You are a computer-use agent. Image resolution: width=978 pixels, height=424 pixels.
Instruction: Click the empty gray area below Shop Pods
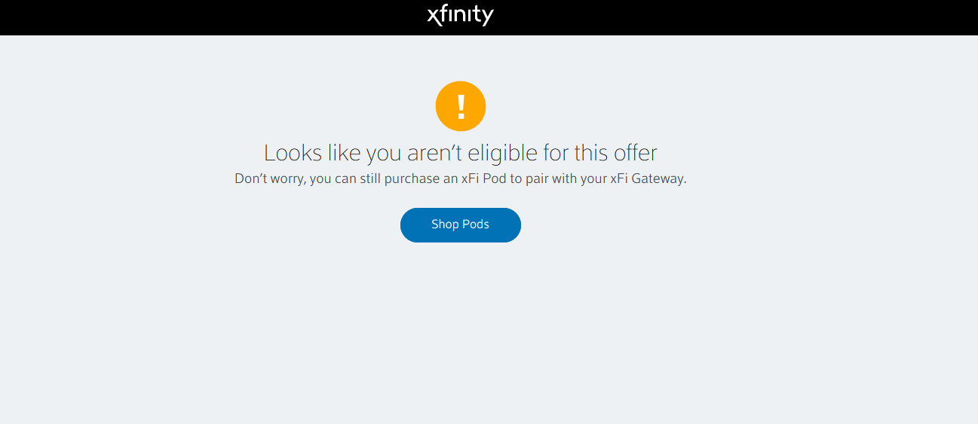(x=461, y=331)
